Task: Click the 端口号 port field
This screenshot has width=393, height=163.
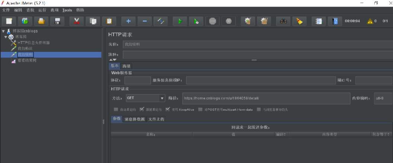Action: pos(374,80)
